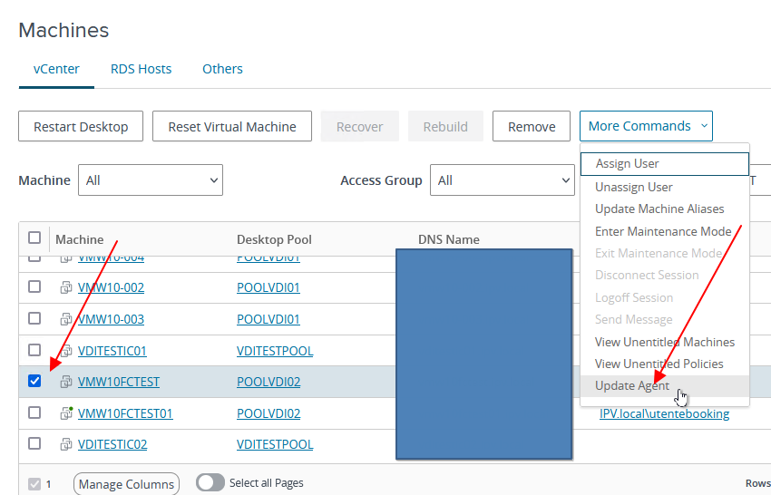Check the VDITESTIC01 row checkbox
The width and height of the screenshot is (771, 495).
[34, 350]
